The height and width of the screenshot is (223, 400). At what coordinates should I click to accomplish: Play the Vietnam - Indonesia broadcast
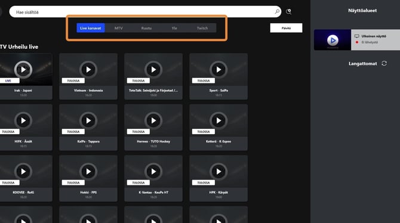point(88,70)
